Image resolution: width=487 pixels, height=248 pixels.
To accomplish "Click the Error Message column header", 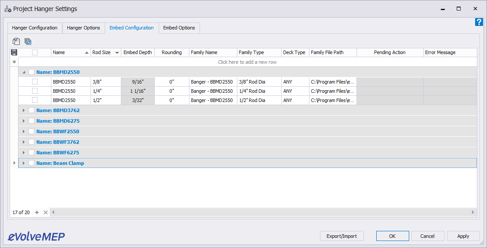I will tap(450, 52).
